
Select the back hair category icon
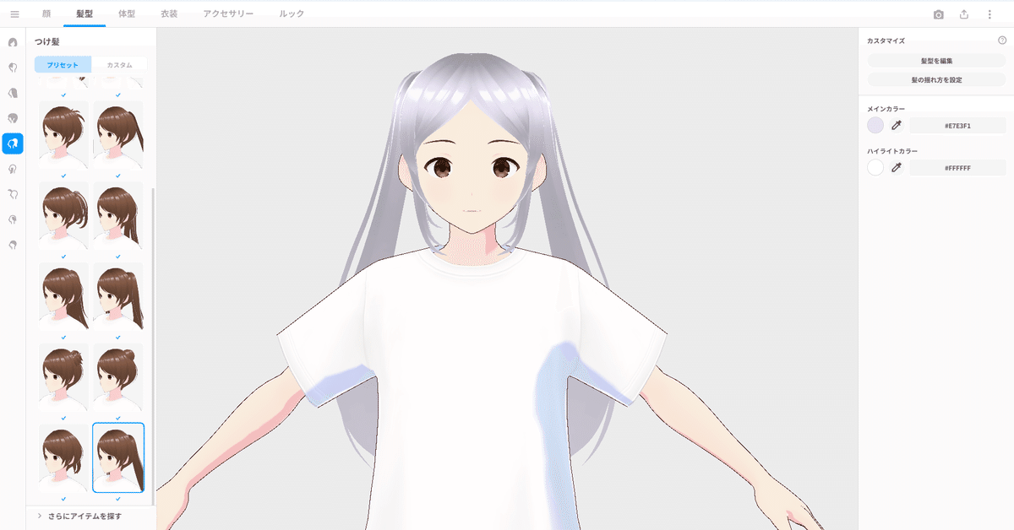pyautogui.click(x=13, y=93)
